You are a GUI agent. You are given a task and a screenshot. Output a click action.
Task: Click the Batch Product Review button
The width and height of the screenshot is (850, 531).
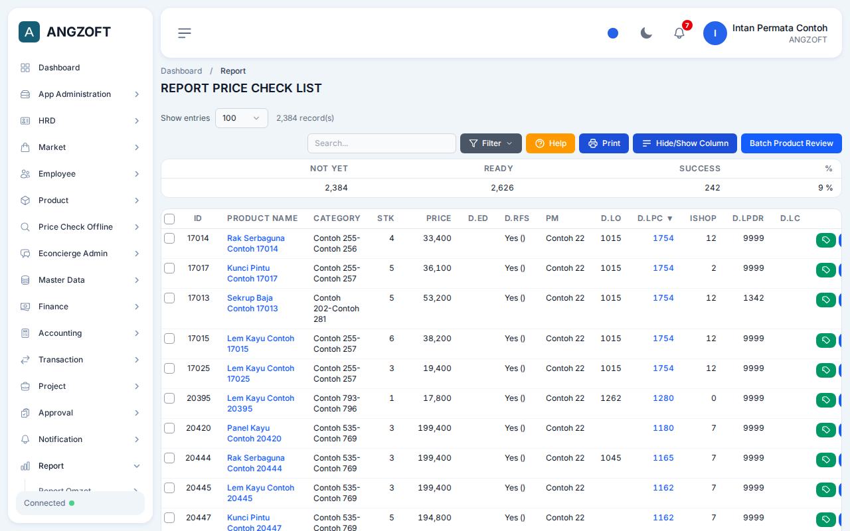[792, 143]
